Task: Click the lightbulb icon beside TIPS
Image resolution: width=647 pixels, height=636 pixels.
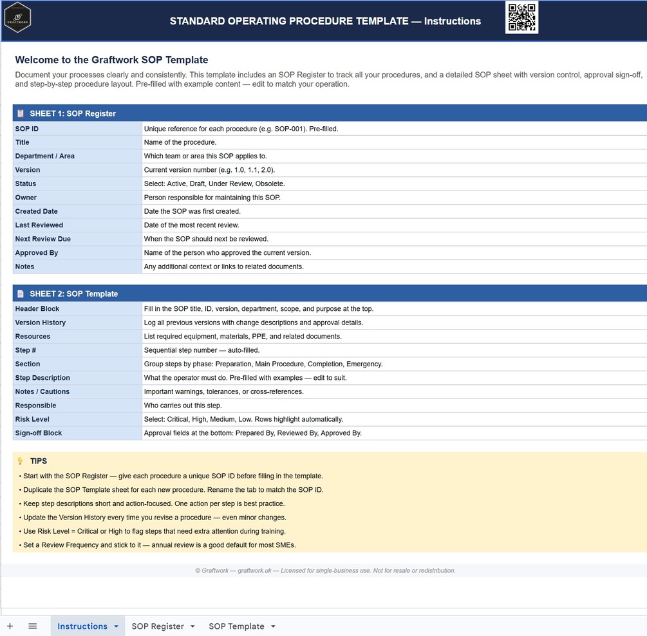Action: point(20,461)
